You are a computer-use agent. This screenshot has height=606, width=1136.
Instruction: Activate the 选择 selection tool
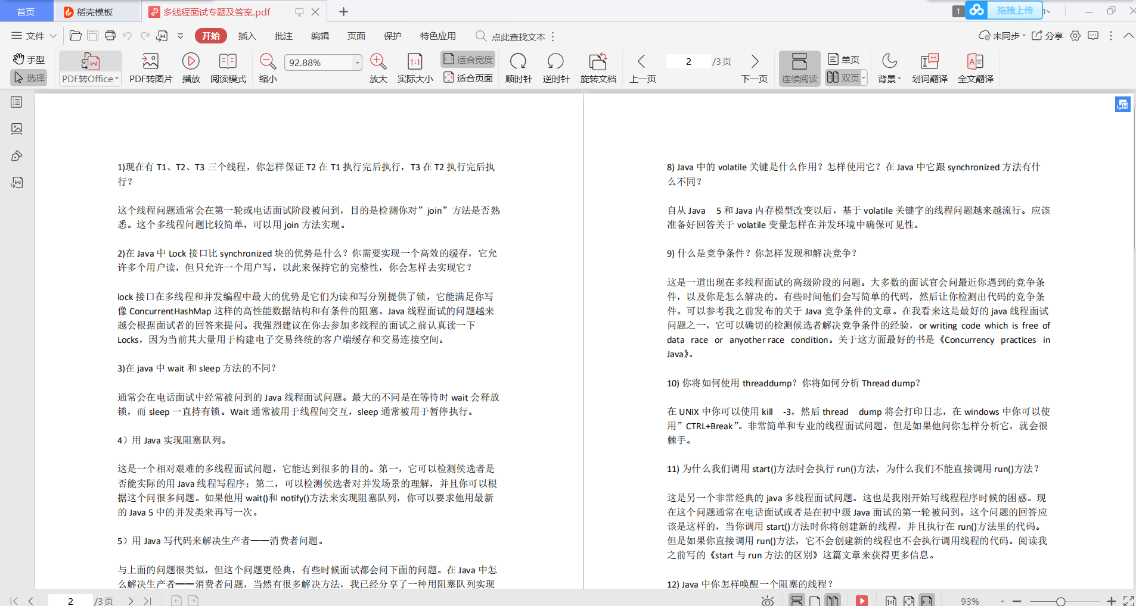coord(29,78)
